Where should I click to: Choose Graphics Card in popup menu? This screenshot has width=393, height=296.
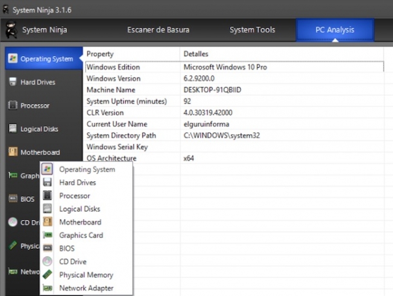86,235
